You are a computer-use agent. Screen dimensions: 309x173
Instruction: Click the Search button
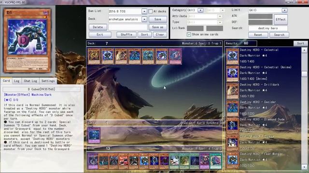click(279, 35)
